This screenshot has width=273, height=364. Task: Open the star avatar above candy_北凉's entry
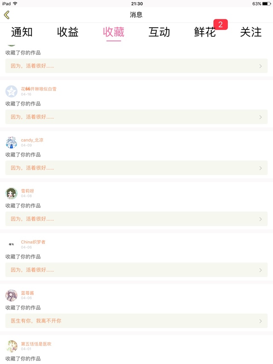pyautogui.click(x=12, y=91)
